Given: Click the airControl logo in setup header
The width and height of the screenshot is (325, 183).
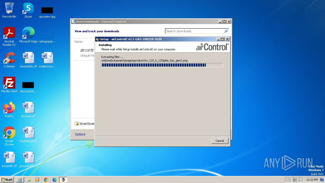Looking at the screenshot, I should pyautogui.click(x=212, y=47).
